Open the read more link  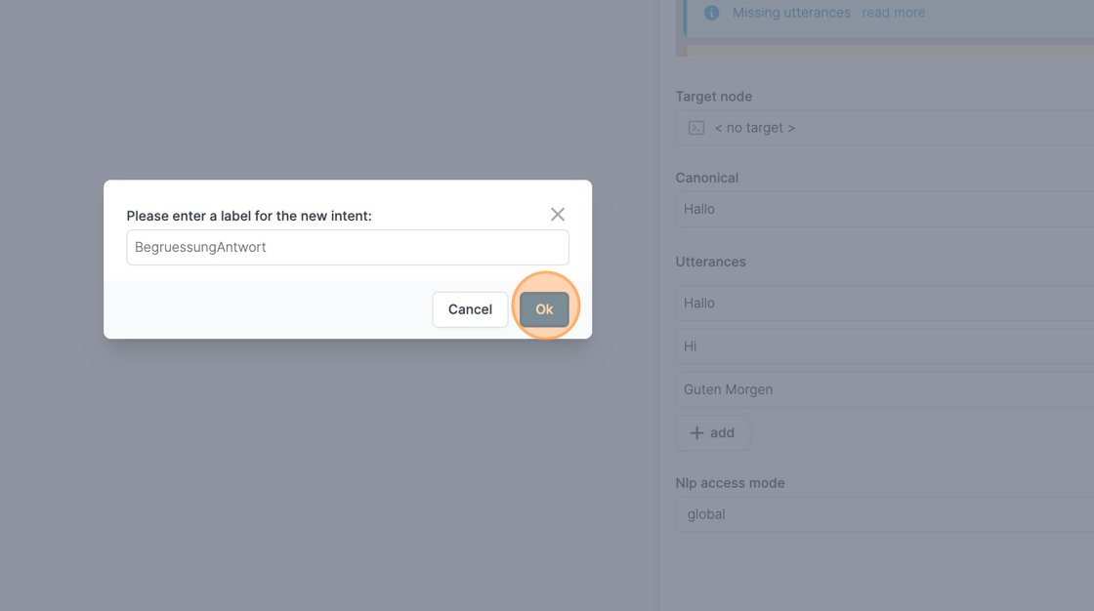pos(893,13)
